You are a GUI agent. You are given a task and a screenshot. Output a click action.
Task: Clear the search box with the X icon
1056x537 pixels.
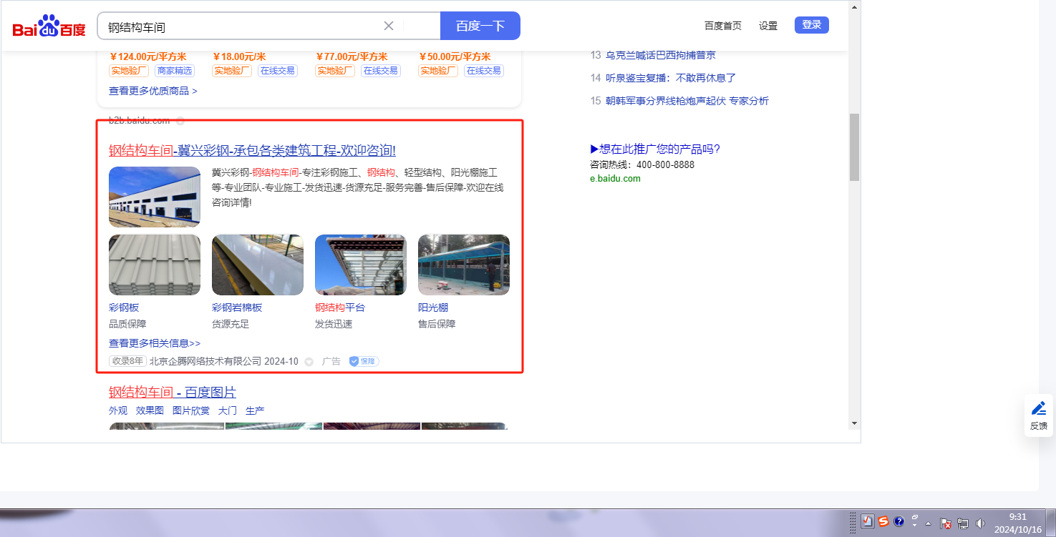(389, 26)
